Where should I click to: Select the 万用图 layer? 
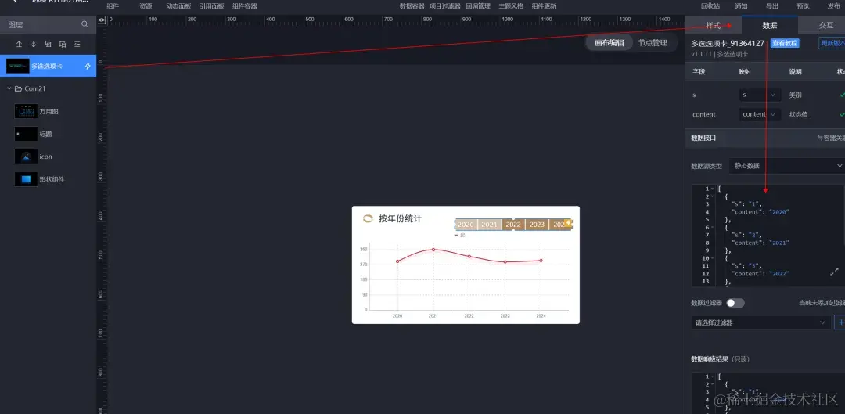(x=48, y=112)
